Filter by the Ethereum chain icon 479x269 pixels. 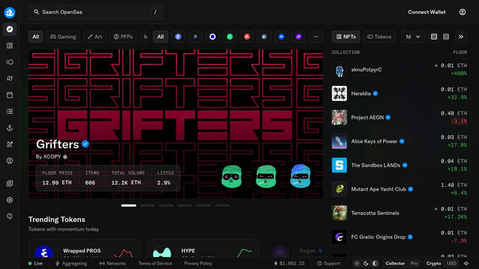click(178, 37)
